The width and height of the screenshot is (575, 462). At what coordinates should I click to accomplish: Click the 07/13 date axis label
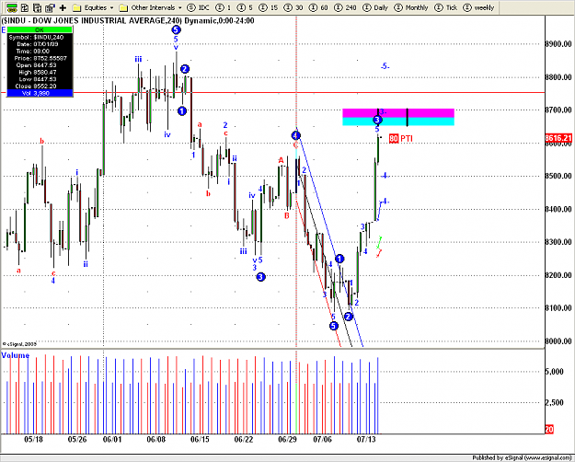(x=366, y=439)
